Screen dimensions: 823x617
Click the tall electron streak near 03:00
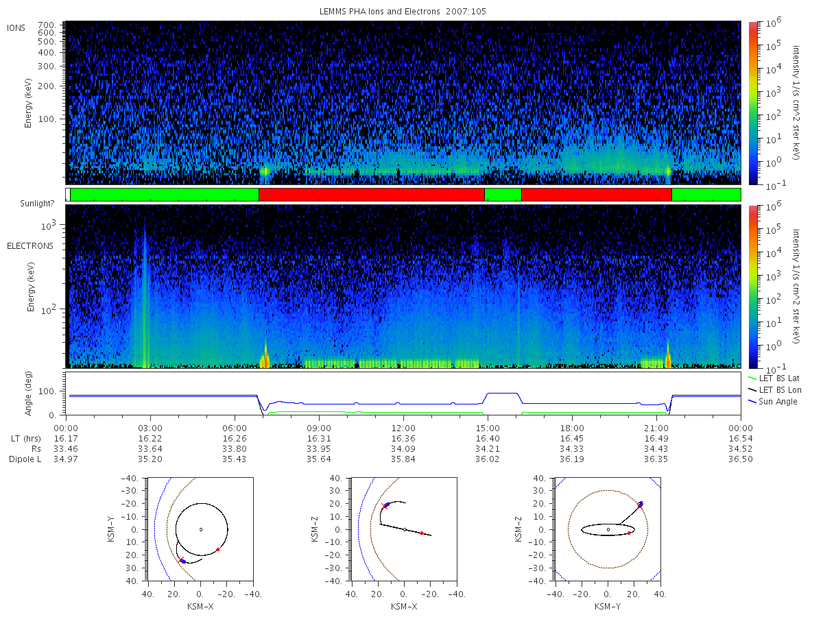point(144,295)
